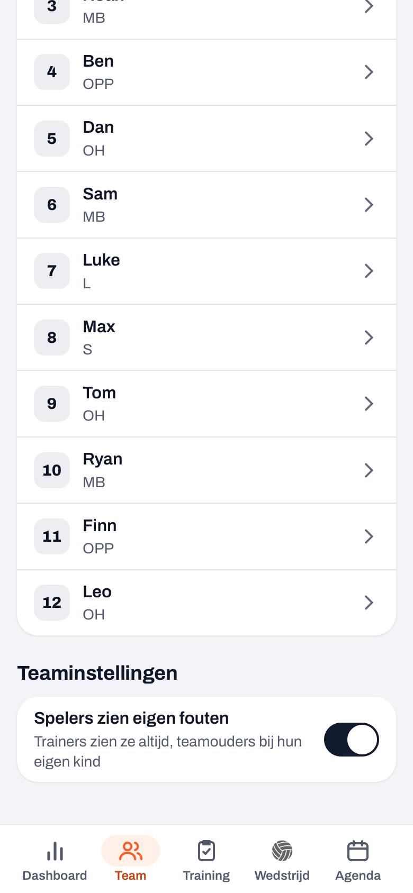Select player Dan with position OH

(x=206, y=139)
